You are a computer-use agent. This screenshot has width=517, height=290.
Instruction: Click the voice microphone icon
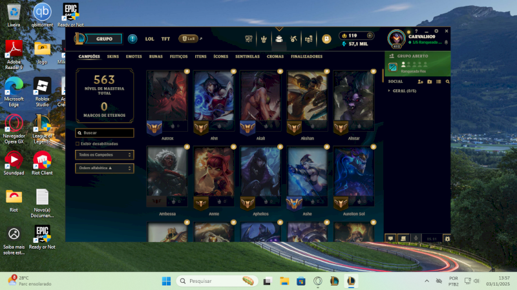[x=416, y=238]
